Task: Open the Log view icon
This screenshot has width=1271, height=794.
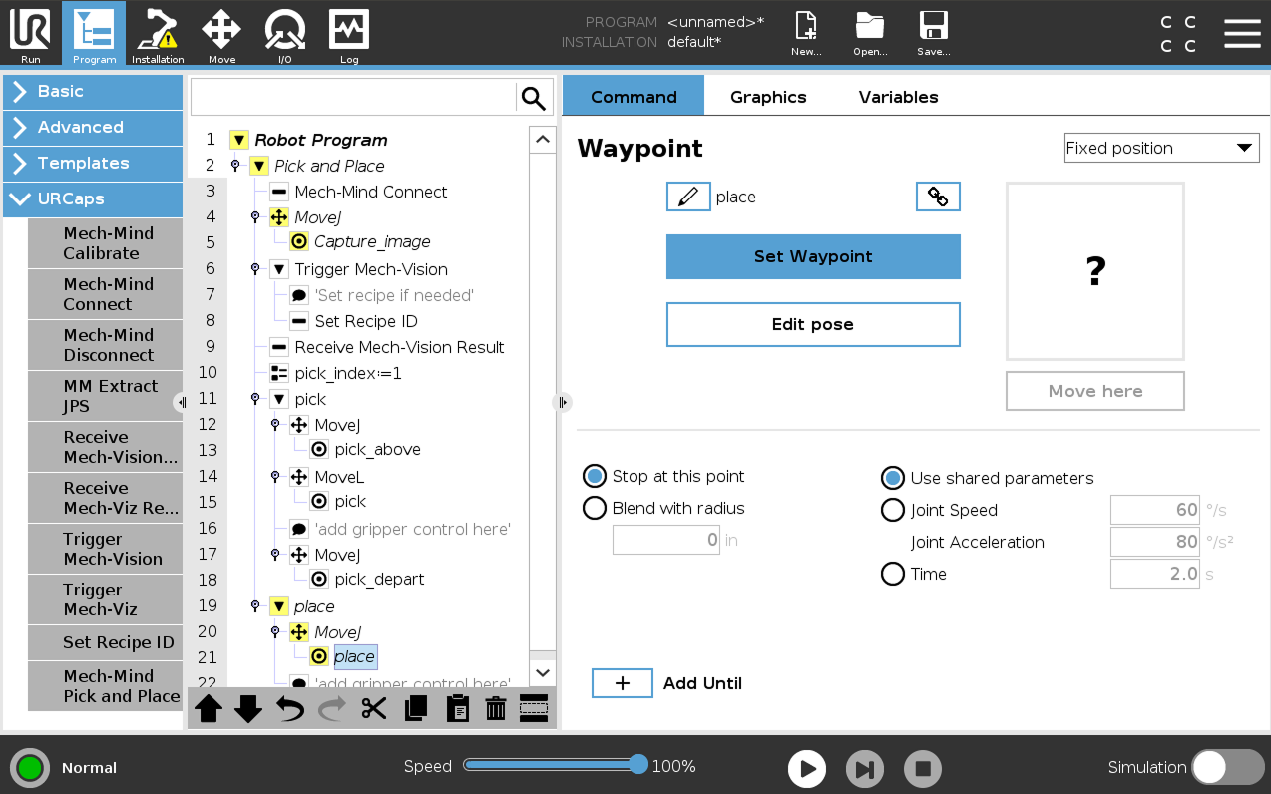Action: coord(348,35)
